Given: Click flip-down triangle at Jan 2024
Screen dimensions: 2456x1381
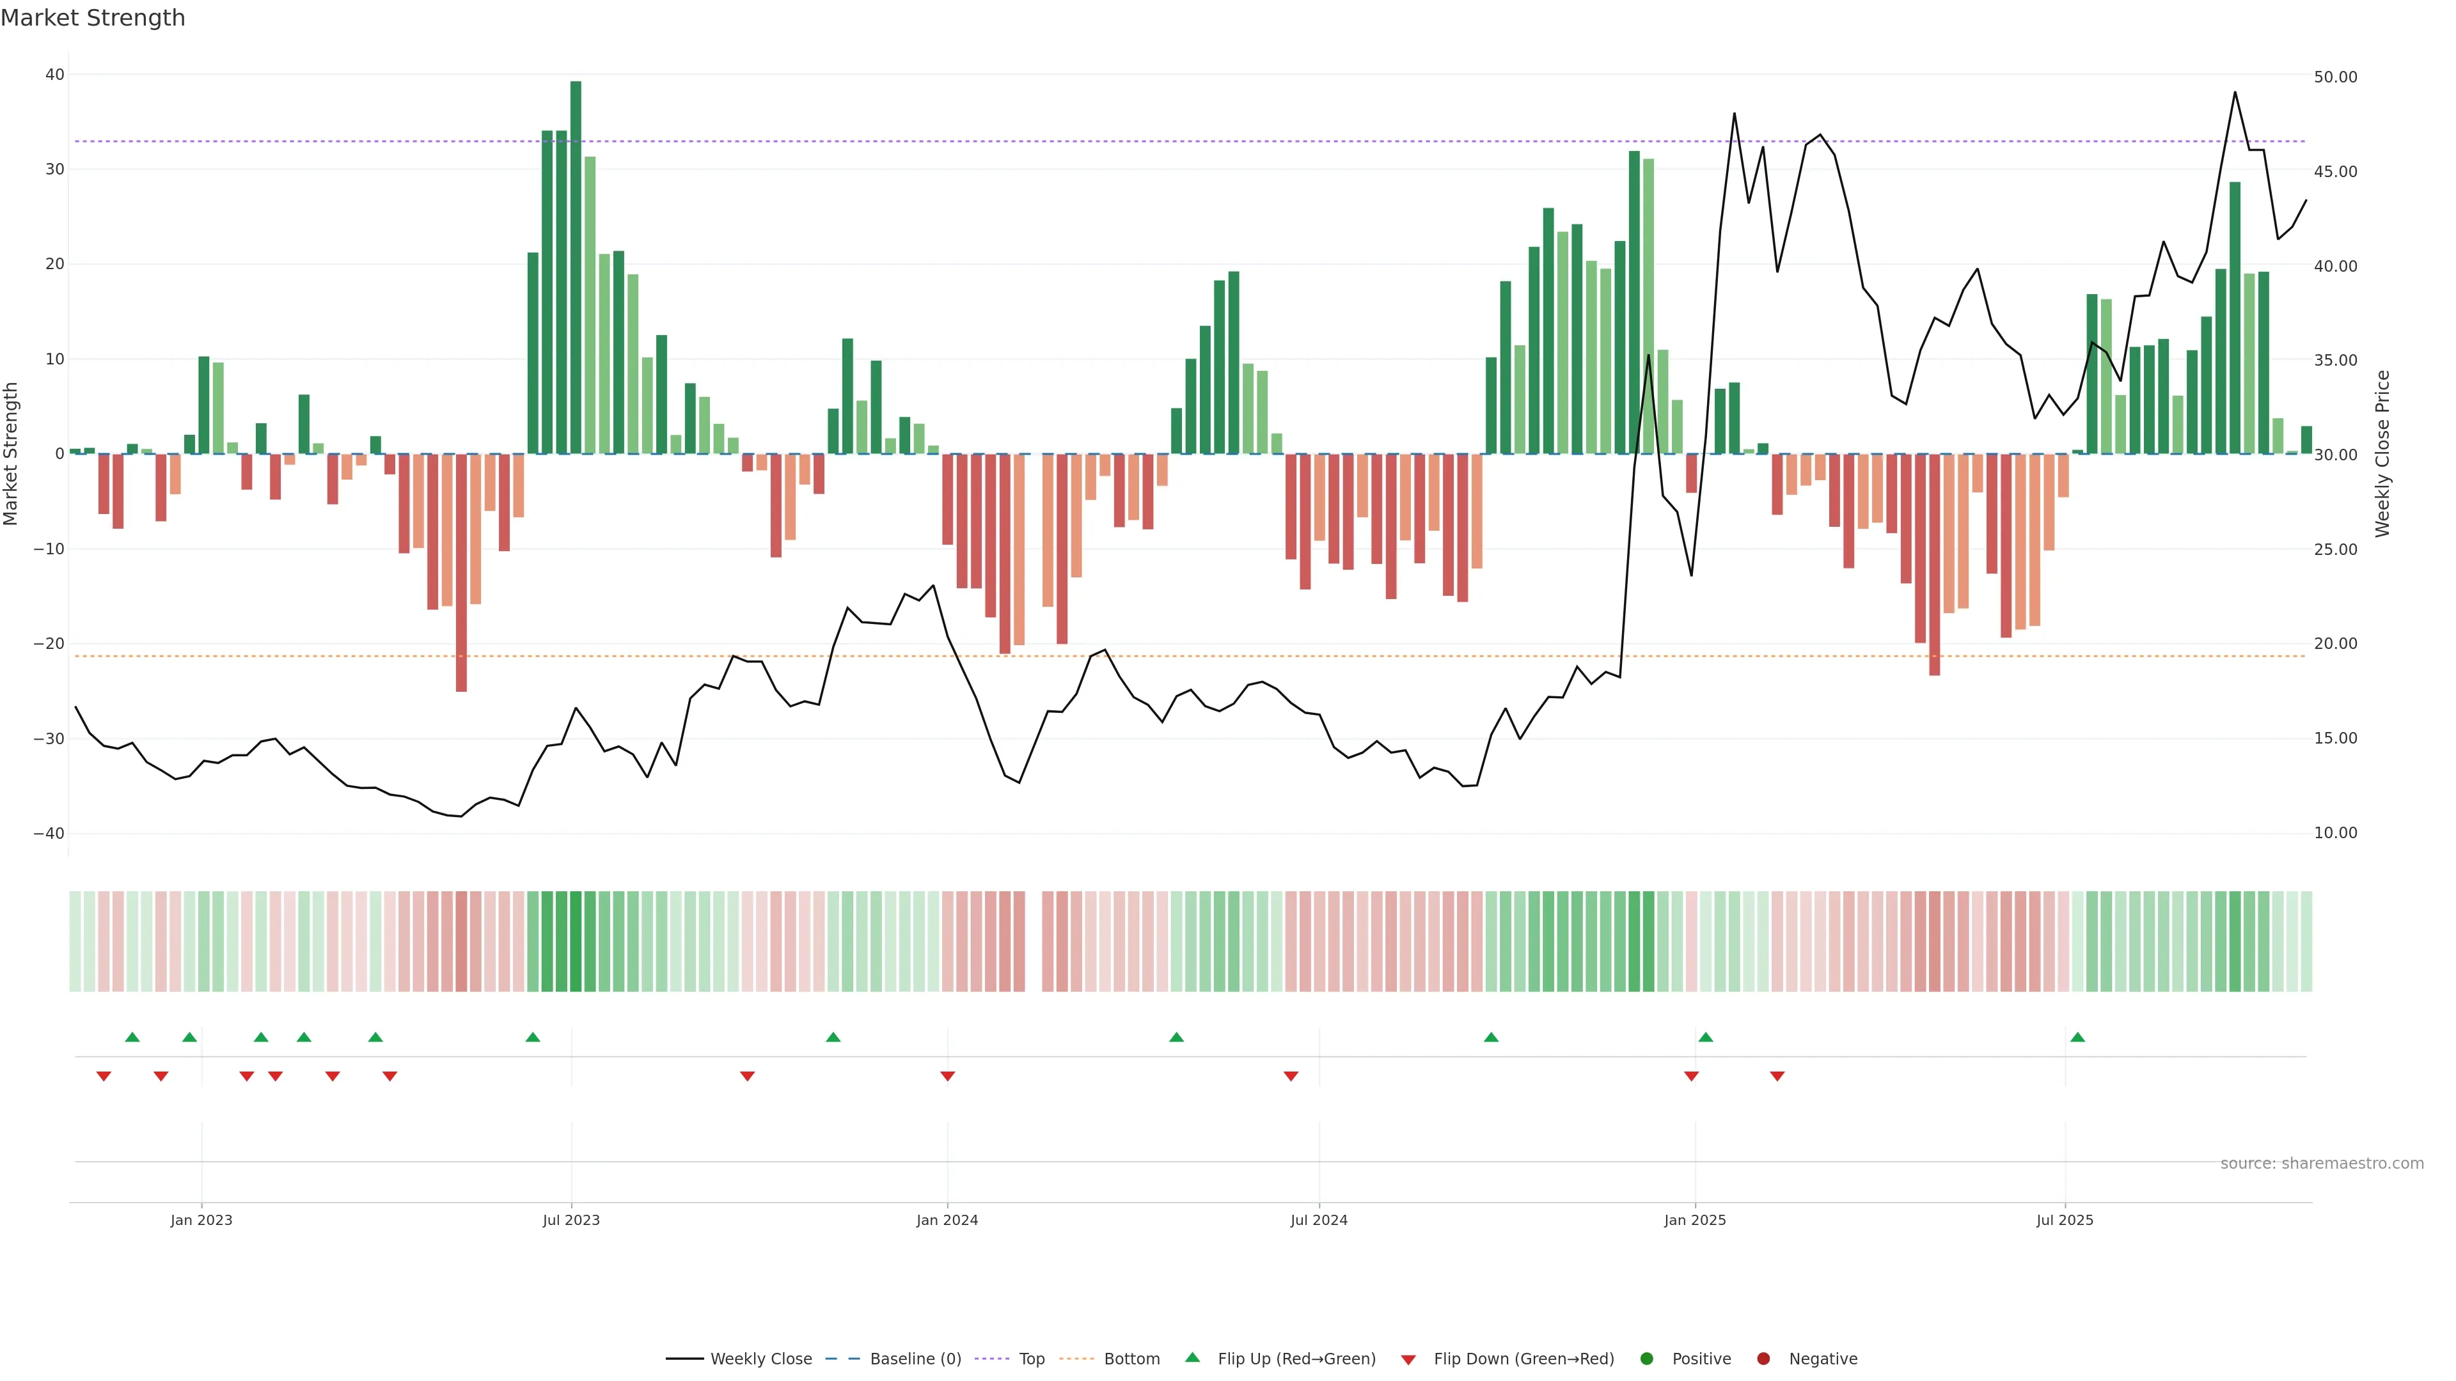Looking at the screenshot, I should coord(948,1076).
